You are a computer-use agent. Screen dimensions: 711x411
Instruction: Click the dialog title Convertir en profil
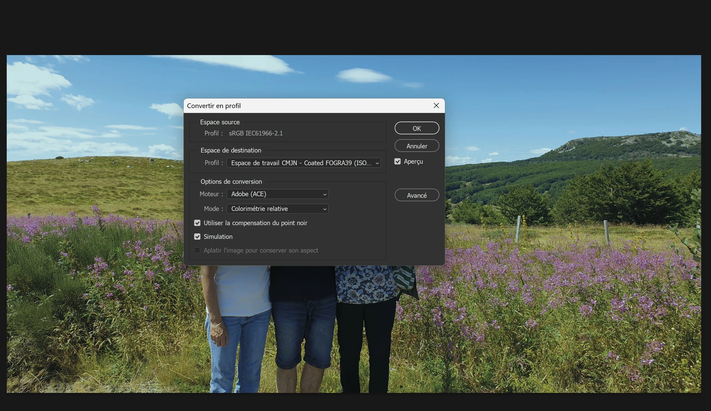point(214,106)
